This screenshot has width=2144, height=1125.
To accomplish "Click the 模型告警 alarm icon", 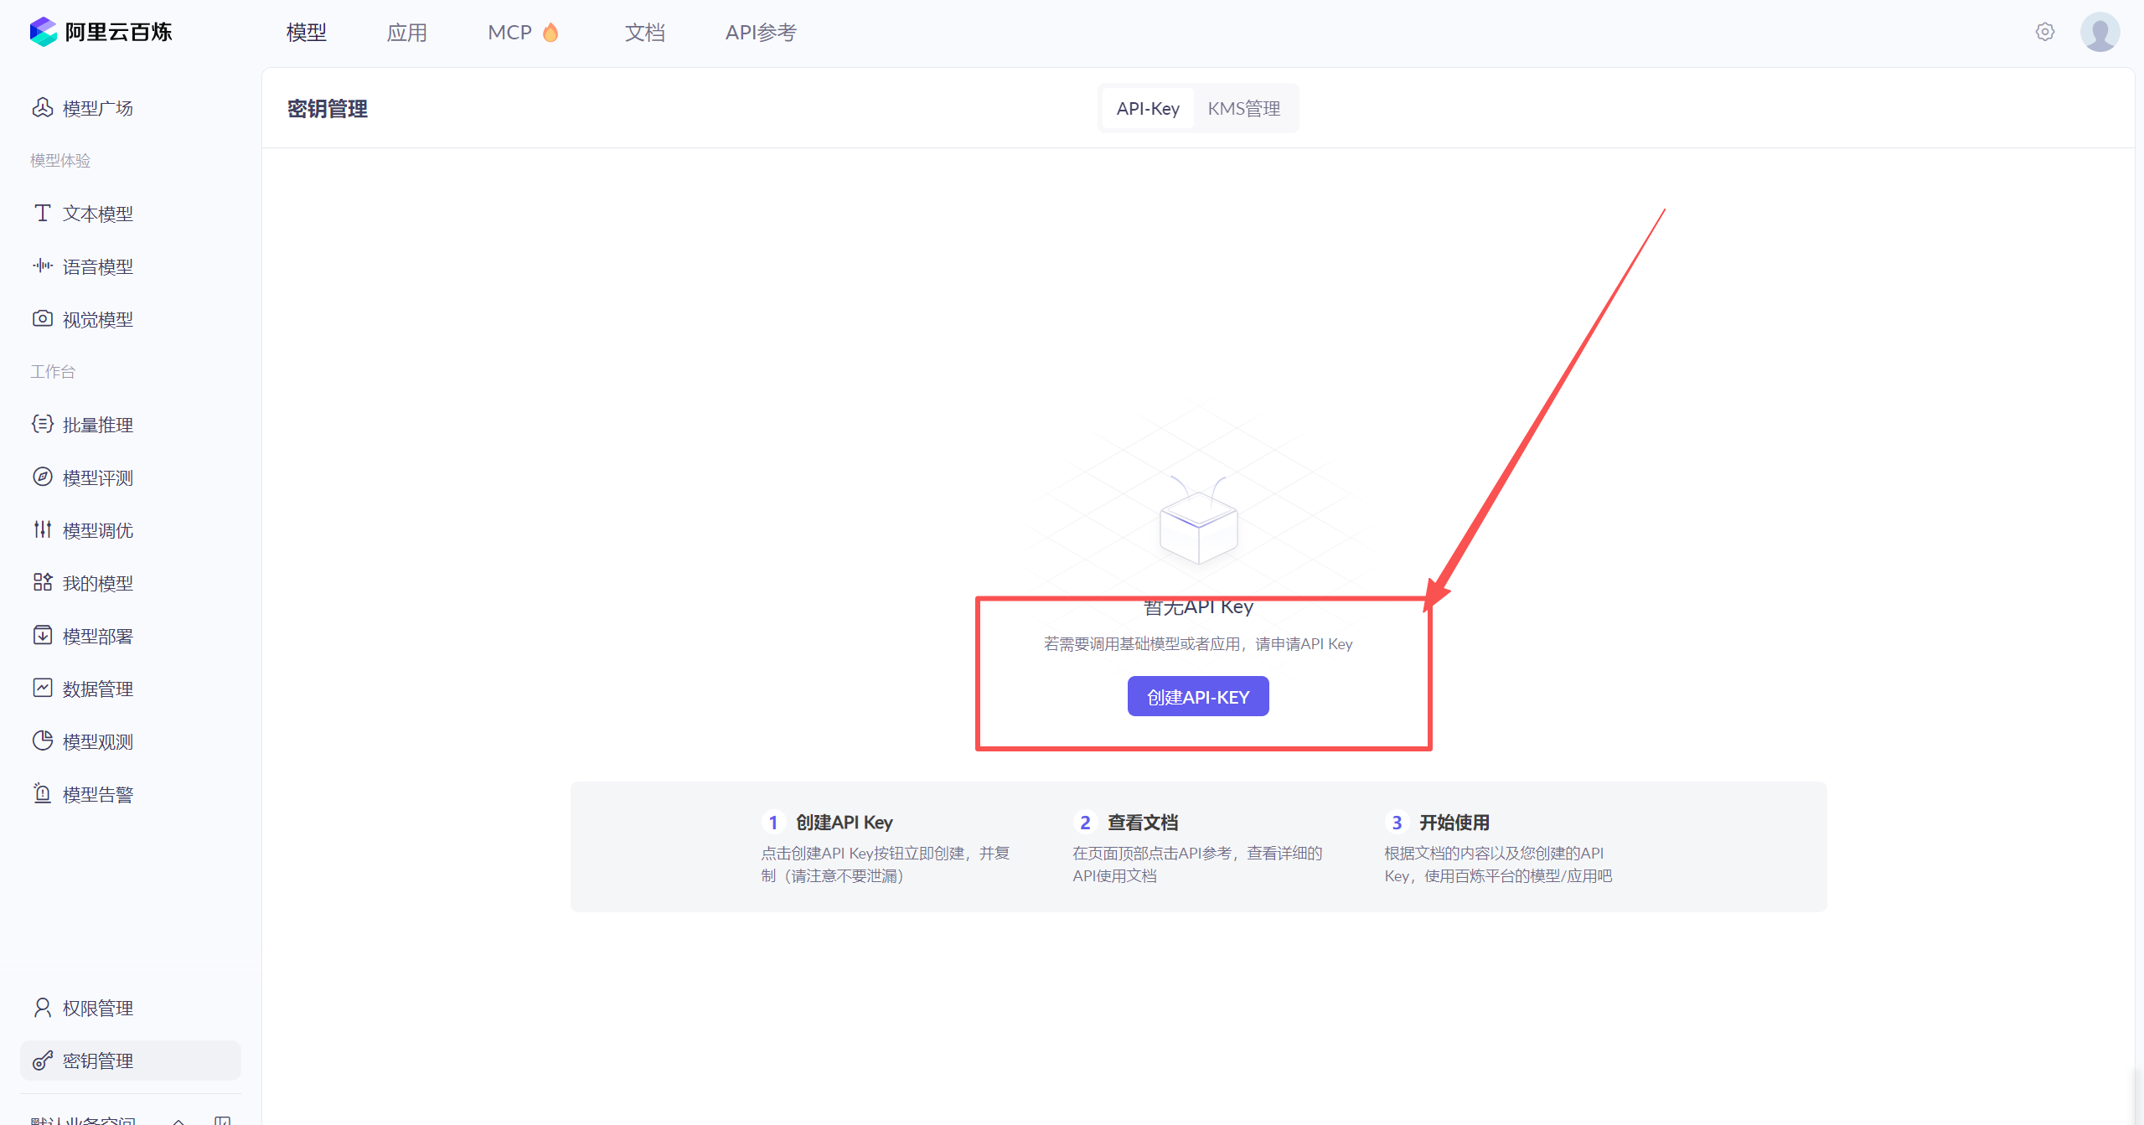I will pyautogui.click(x=42, y=794).
